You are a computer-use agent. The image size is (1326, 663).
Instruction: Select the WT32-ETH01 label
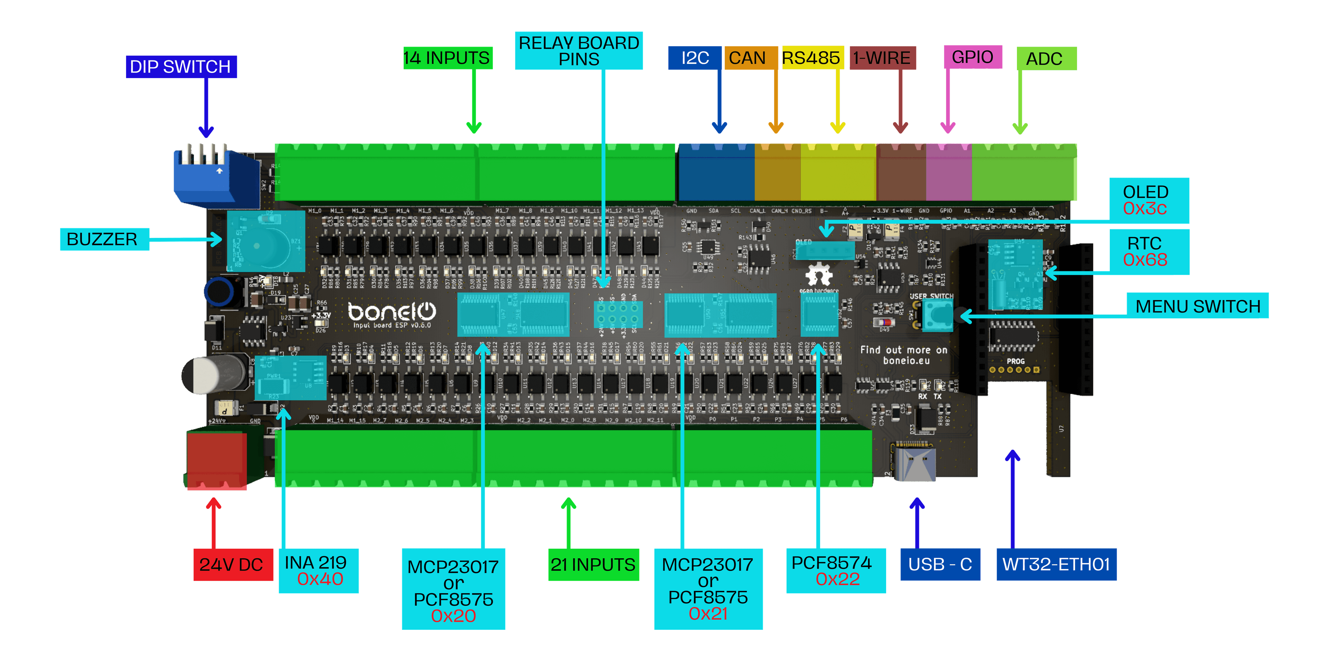[x=1056, y=565]
